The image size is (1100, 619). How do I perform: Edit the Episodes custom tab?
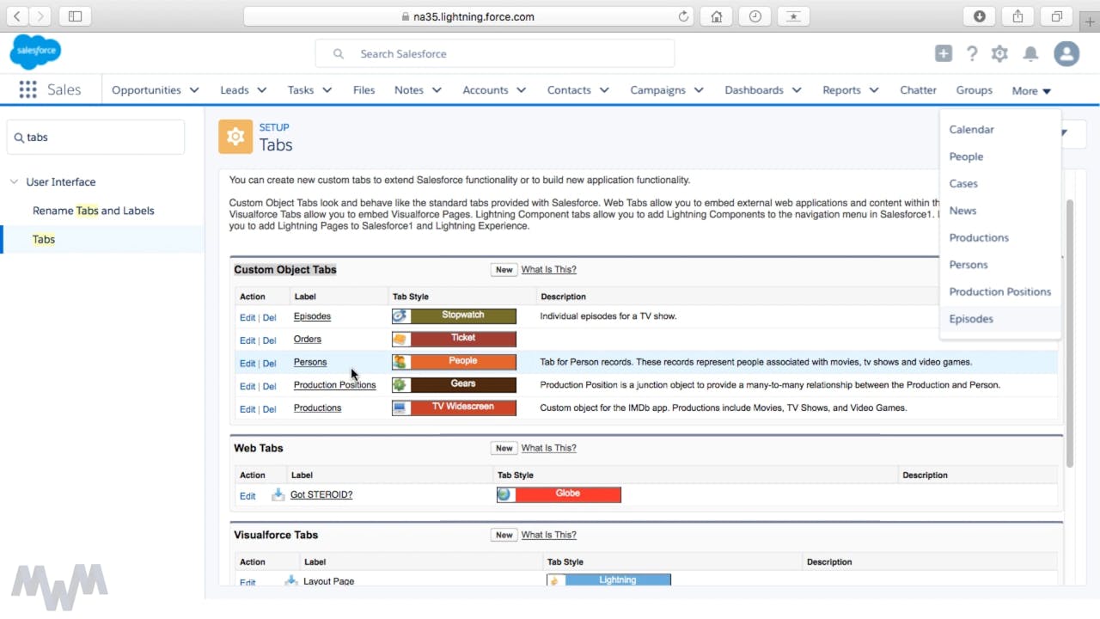tap(247, 317)
